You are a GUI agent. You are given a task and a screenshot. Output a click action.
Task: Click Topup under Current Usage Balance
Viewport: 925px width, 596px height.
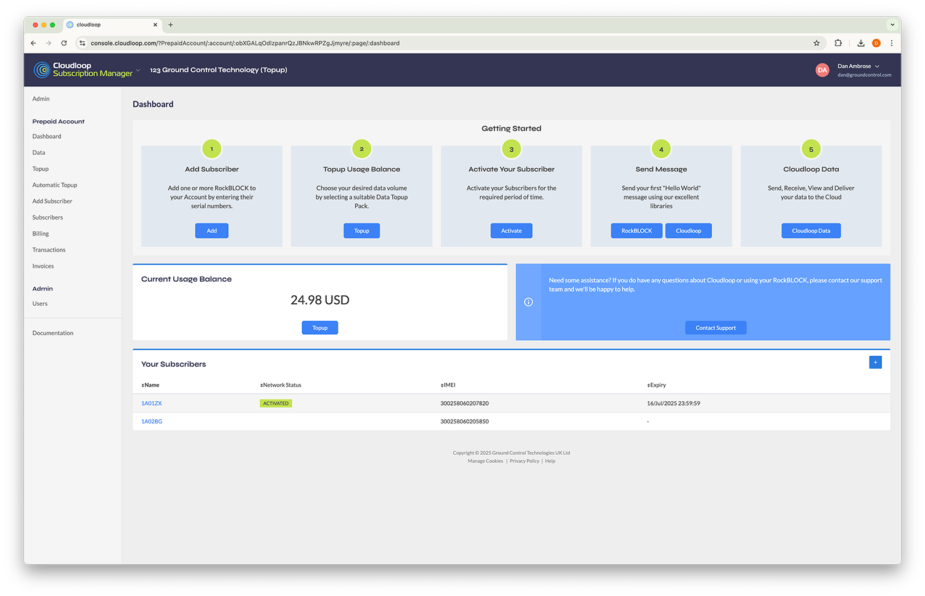tap(320, 328)
